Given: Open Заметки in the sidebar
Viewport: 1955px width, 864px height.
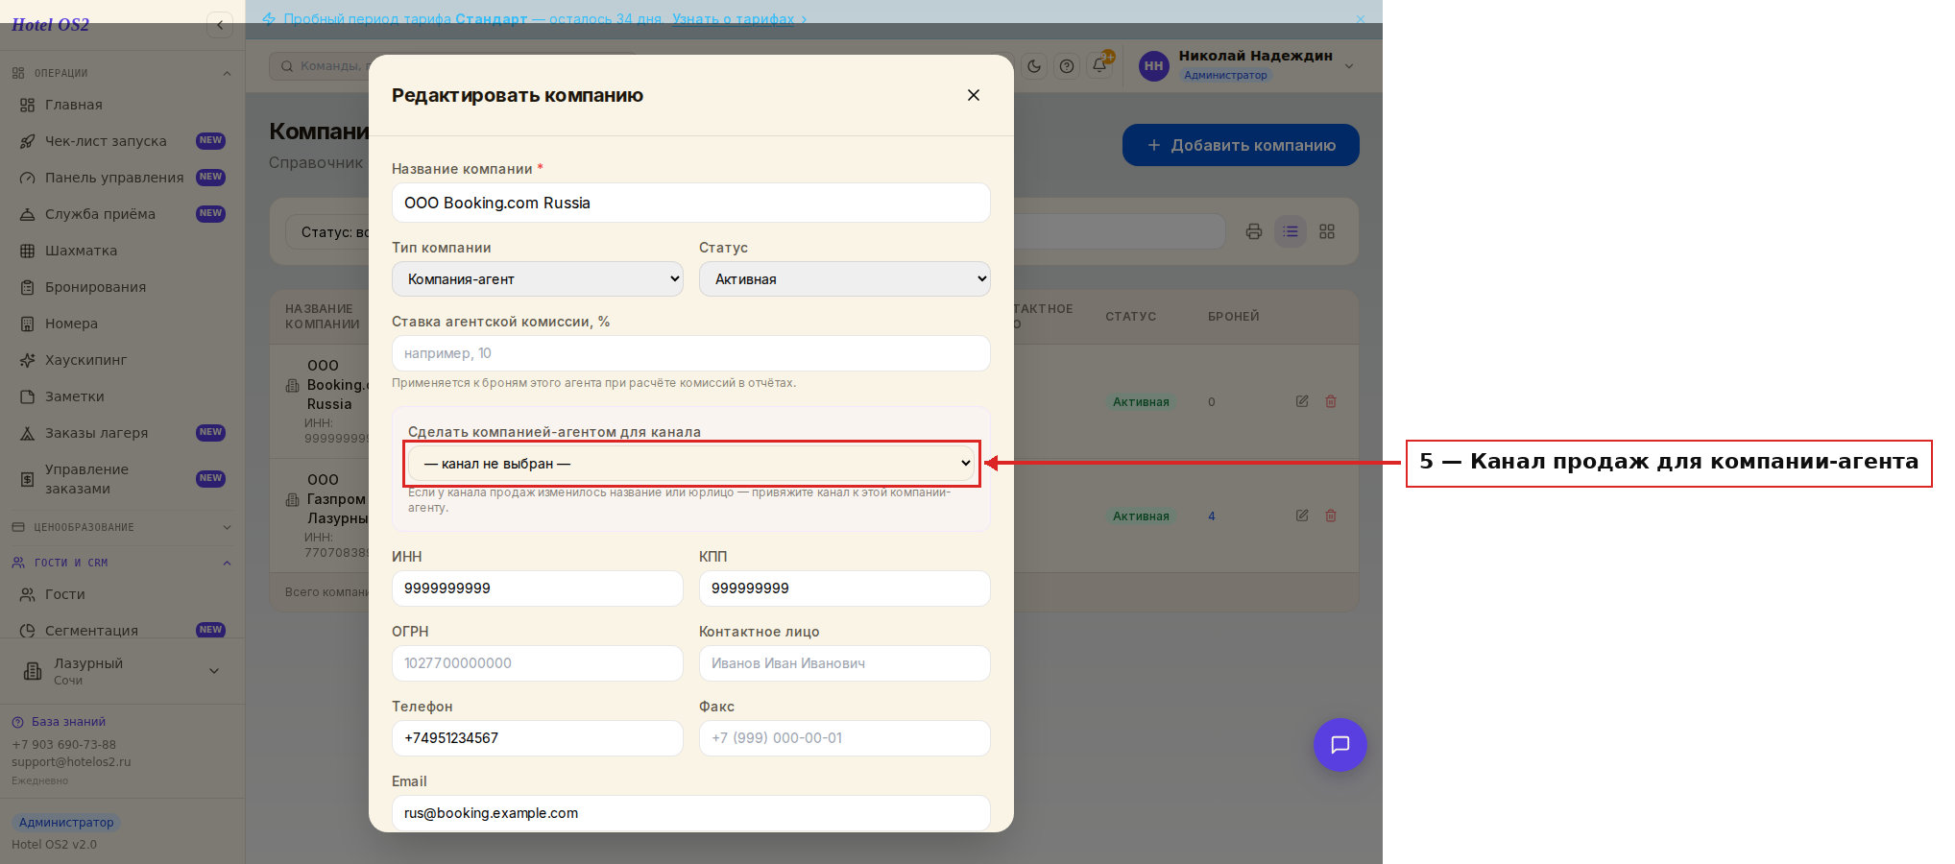Looking at the screenshot, I should pyautogui.click(x=122, y=396).
